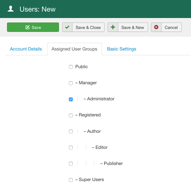The width and height of the screenshot is (191, 191).
Task: Enable the Publisher group checkbox
Action: [71, 164]
